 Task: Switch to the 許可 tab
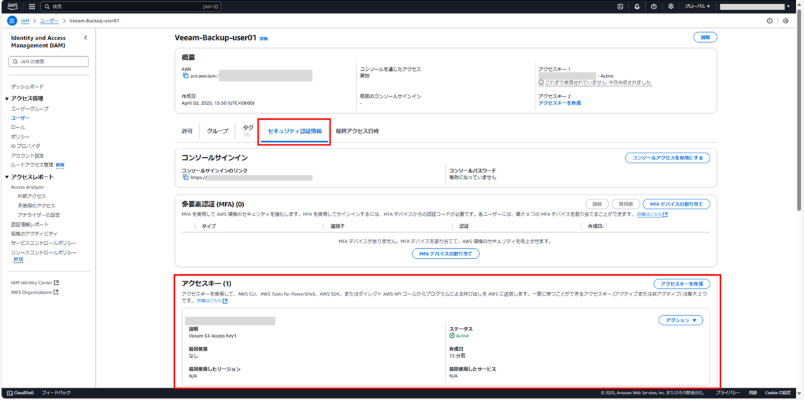187,131
